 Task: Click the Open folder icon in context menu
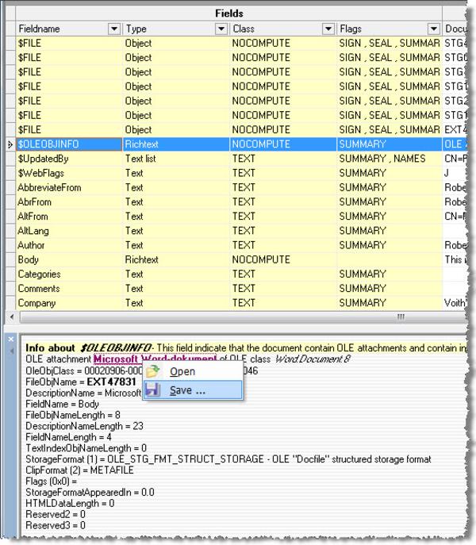coord(152,371)
